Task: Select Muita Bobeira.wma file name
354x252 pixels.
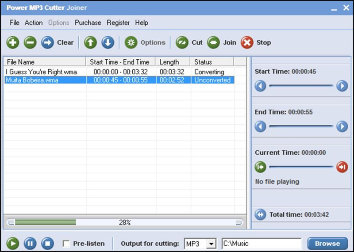Action: pyautogui.click(x=32, y=80)
